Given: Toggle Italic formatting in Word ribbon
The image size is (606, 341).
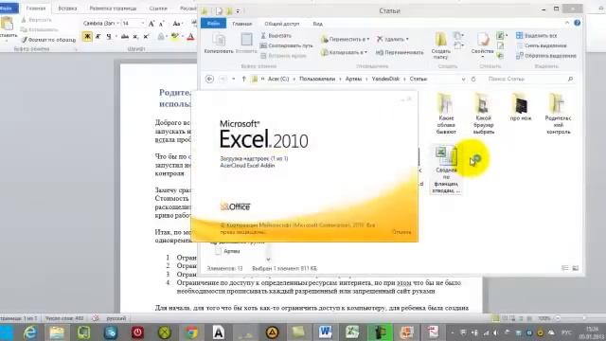Looking at the screenshot, I should pos(98,36).
